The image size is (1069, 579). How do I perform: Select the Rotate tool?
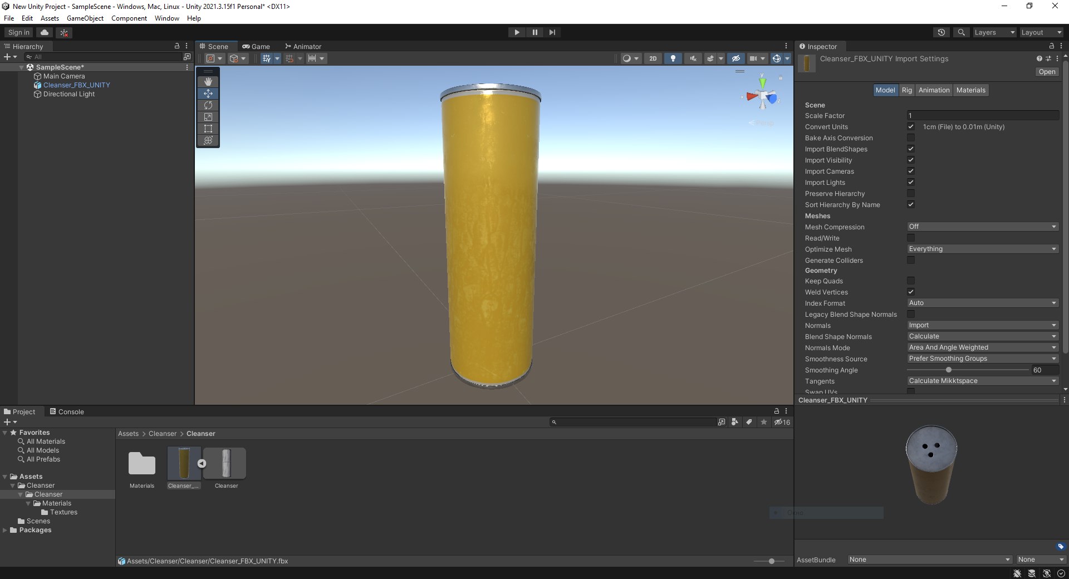point(208,105)
